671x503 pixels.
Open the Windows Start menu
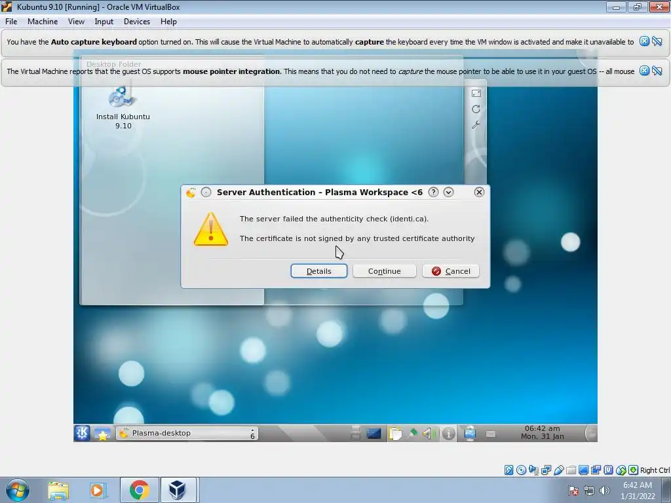[18, 490]
